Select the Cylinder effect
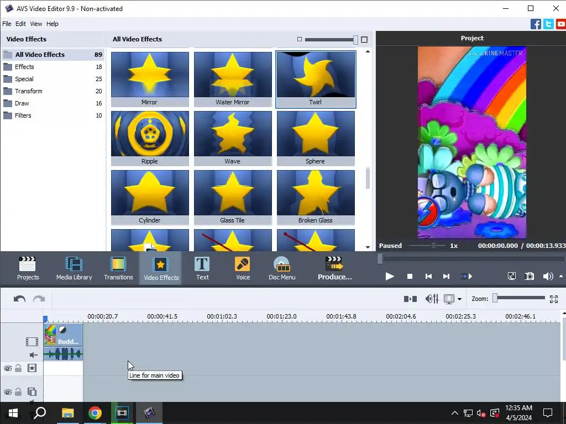The width and height of the screenshot is (566, 424). pos(150,198)
